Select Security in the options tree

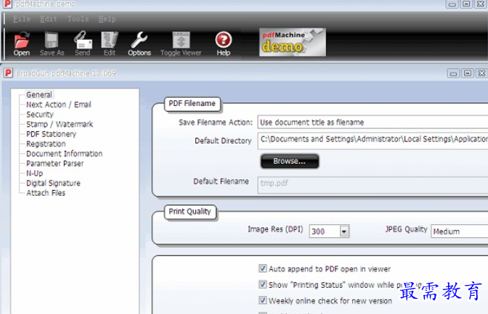pos(40,115)
